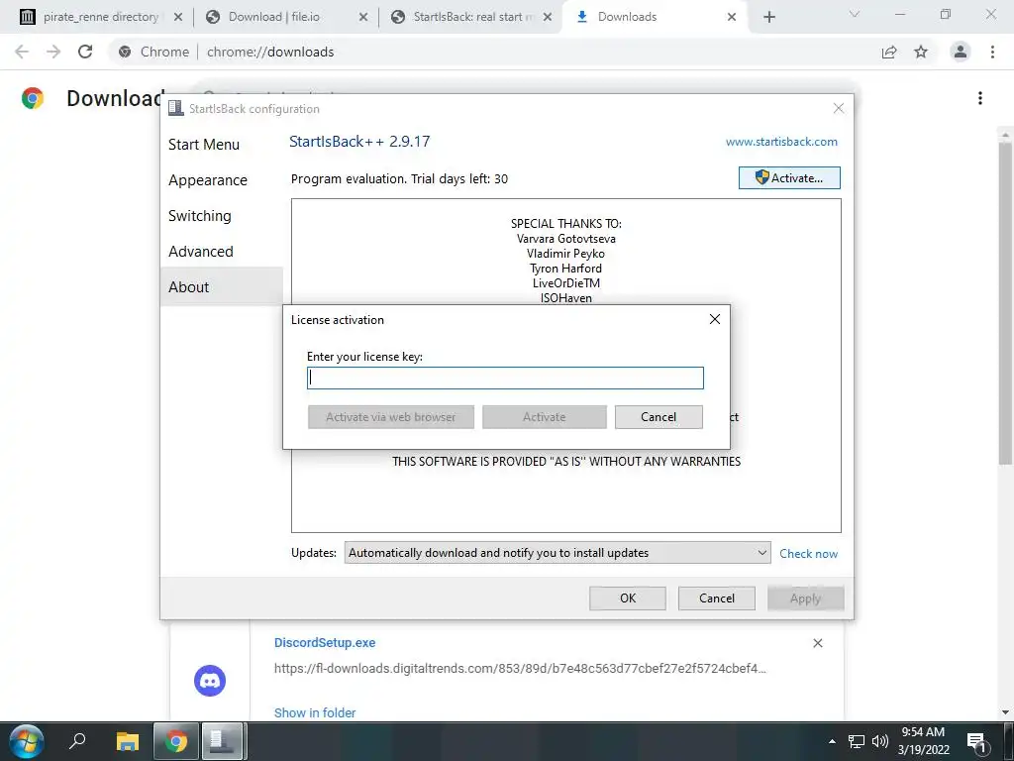Image resolution: width=1014 pixels, height=761 pixels.
Task: Click the DiscordSetup.exe file link
Action: [325, 642]
